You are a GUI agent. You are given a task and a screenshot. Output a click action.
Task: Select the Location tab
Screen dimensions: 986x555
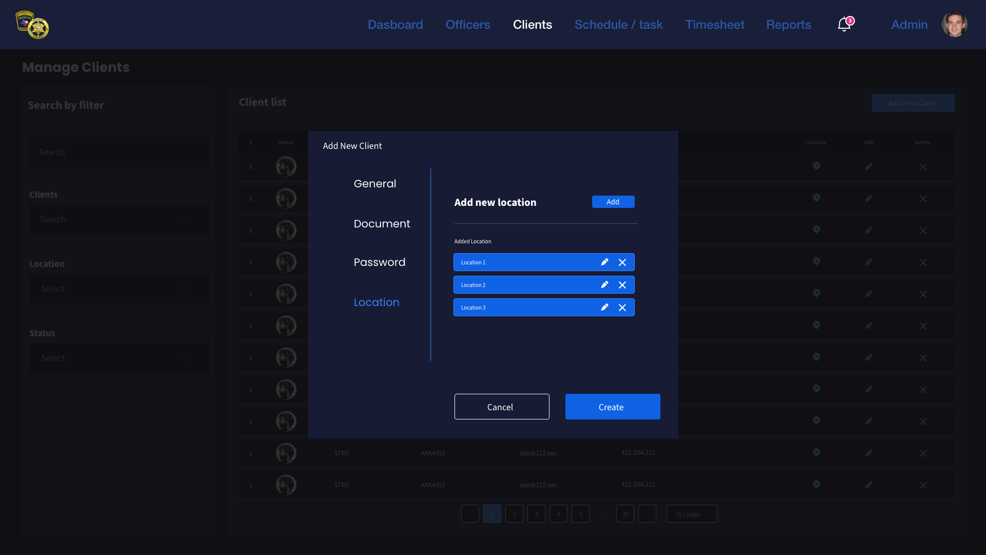coord(376,302)
